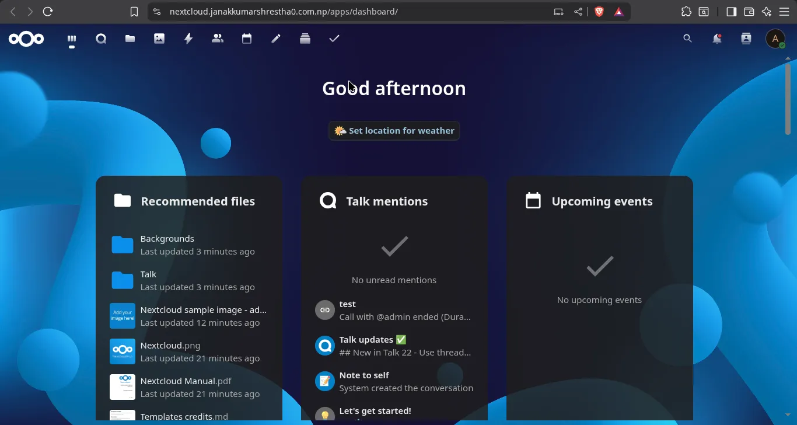The image size is (797, 425).
Task: Click the browser address bar
Action: tap(350, 12)
